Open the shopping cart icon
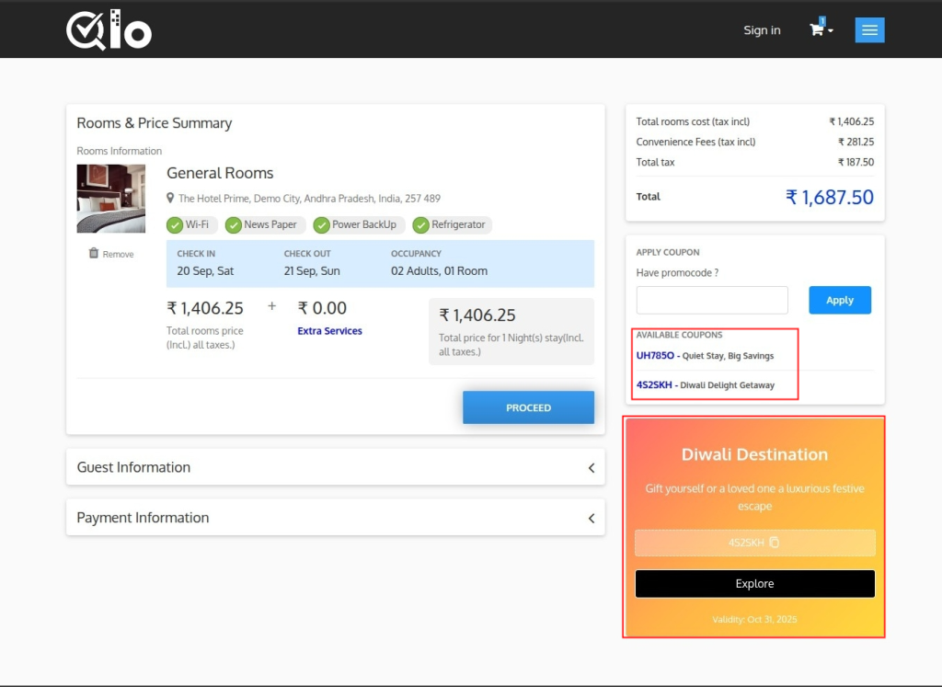 (x=817, y=29)
